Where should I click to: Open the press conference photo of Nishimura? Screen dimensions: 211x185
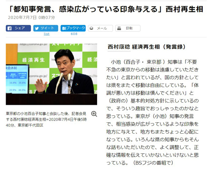[51, 74]
